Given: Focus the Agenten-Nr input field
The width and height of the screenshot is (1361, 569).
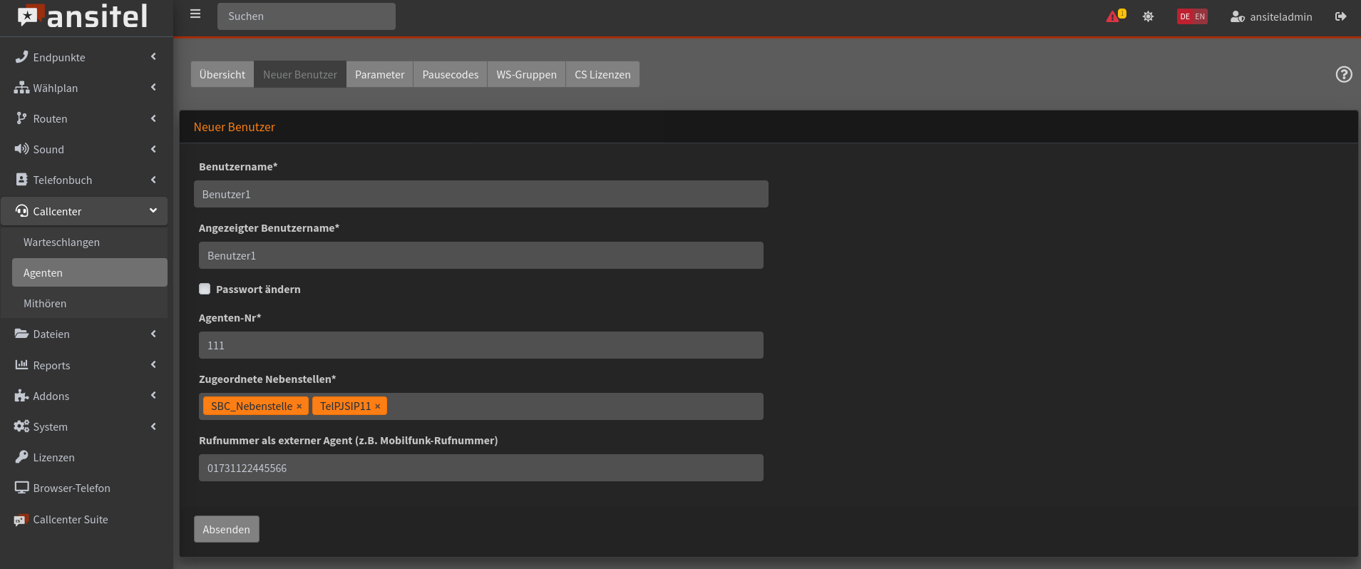Looking at the screenshot, I should [x=481, y=345].
